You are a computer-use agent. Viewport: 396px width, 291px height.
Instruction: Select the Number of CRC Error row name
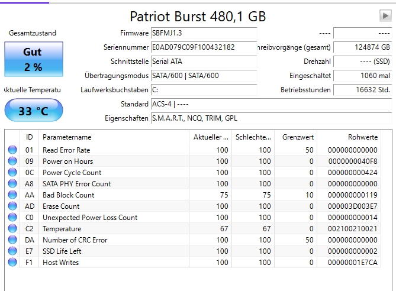click(x=75, y=240)
